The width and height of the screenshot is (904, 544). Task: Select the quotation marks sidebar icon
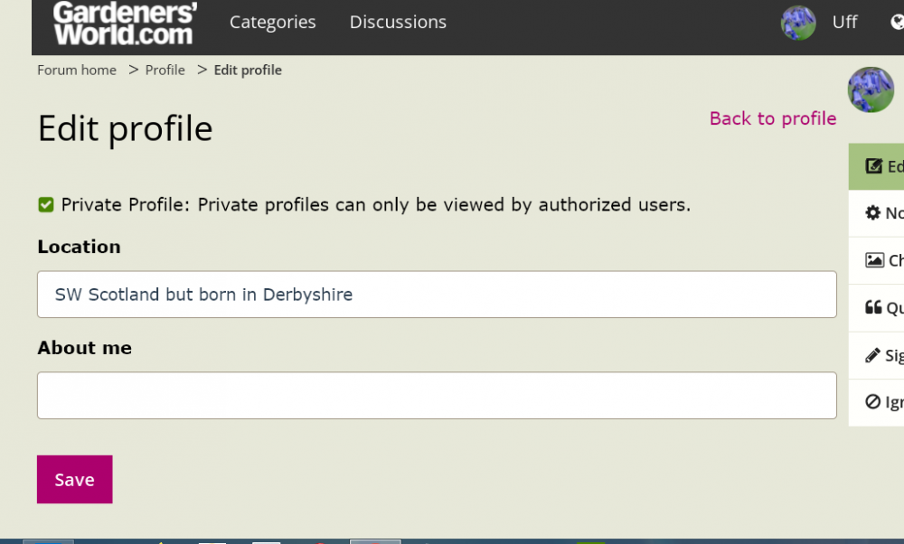tap(873, 307)
